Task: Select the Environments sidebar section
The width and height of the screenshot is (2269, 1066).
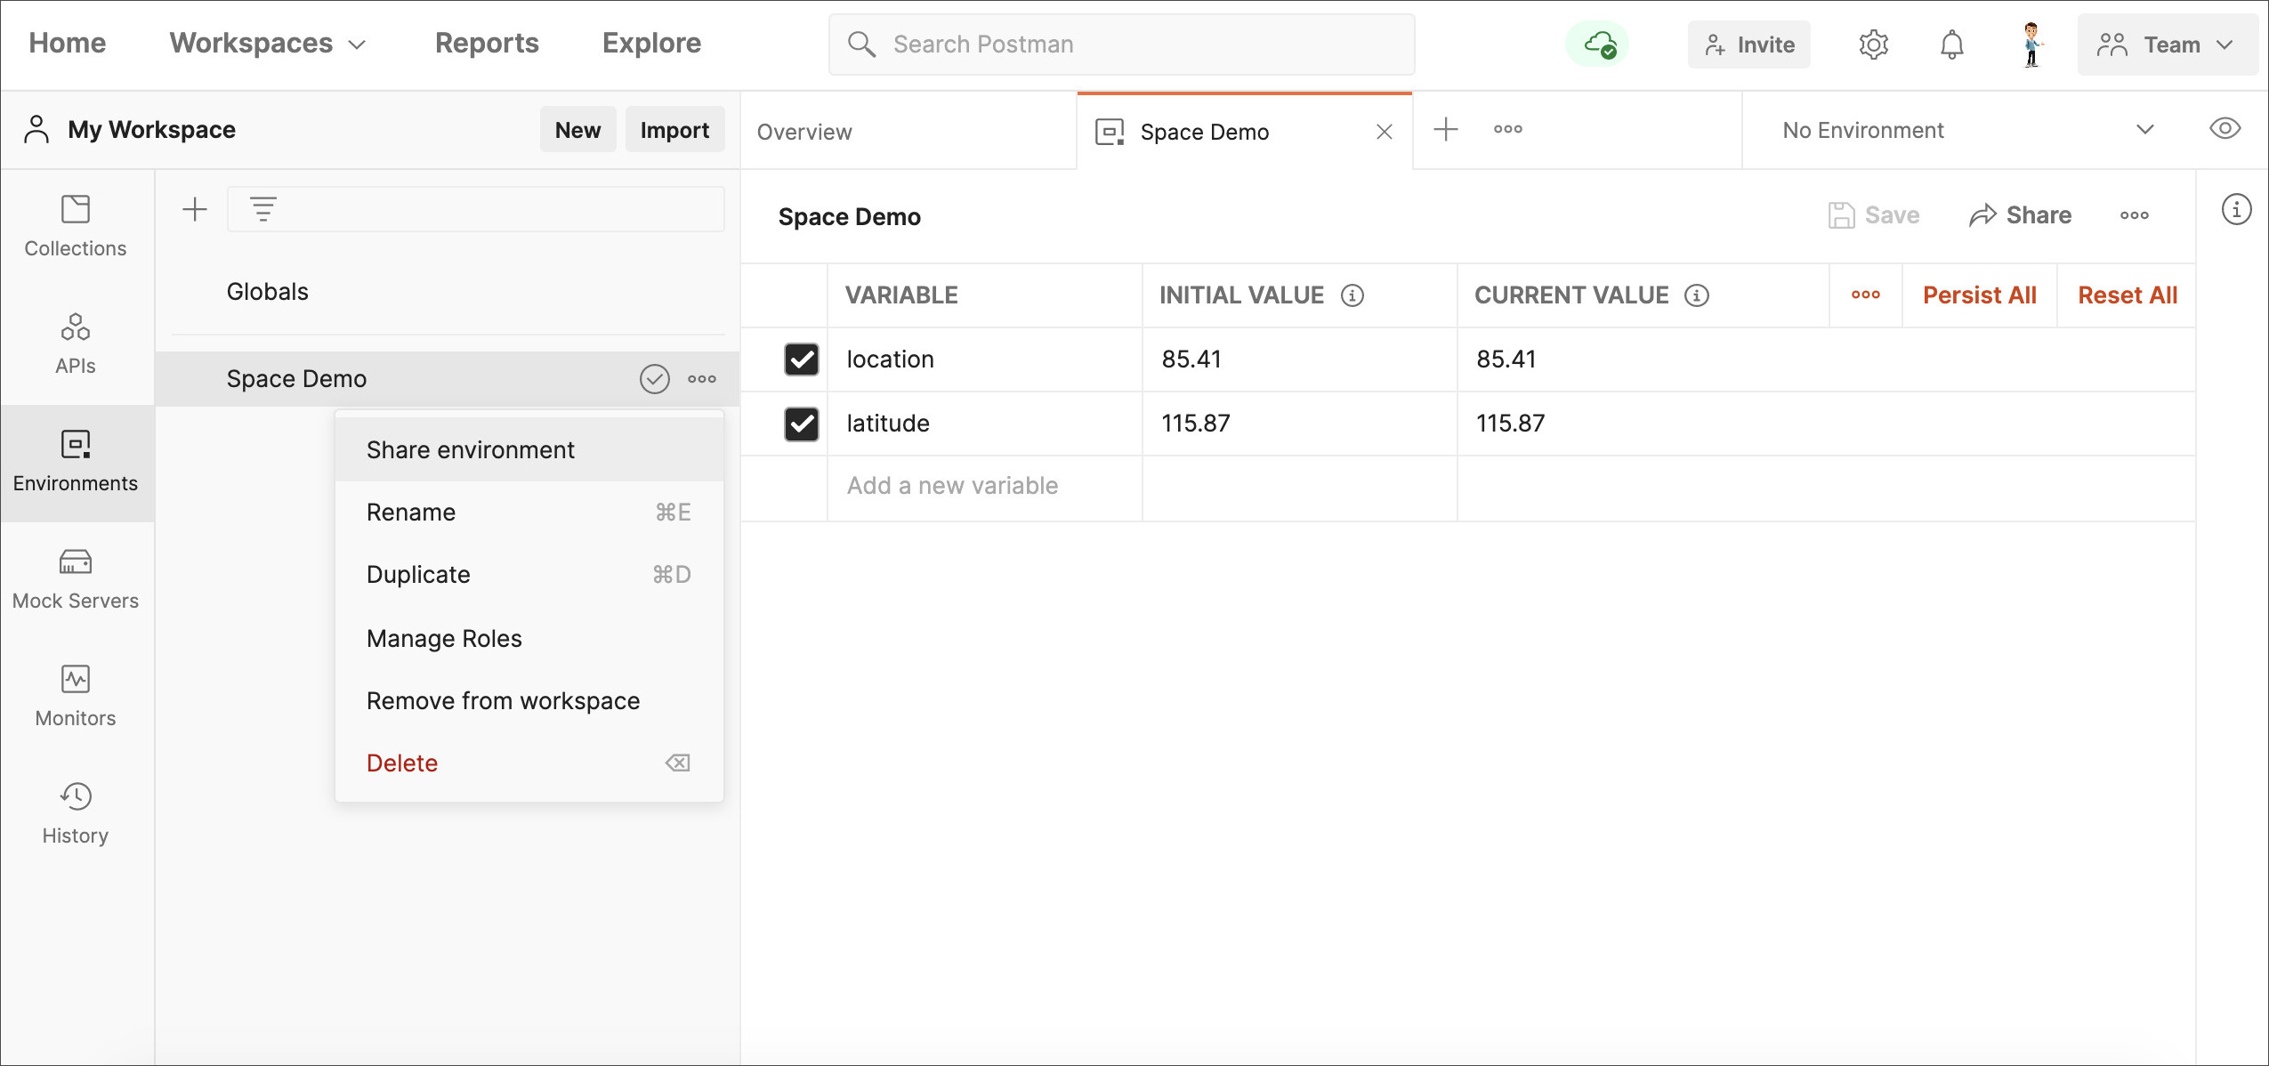Action: click(x=76, y=463)
